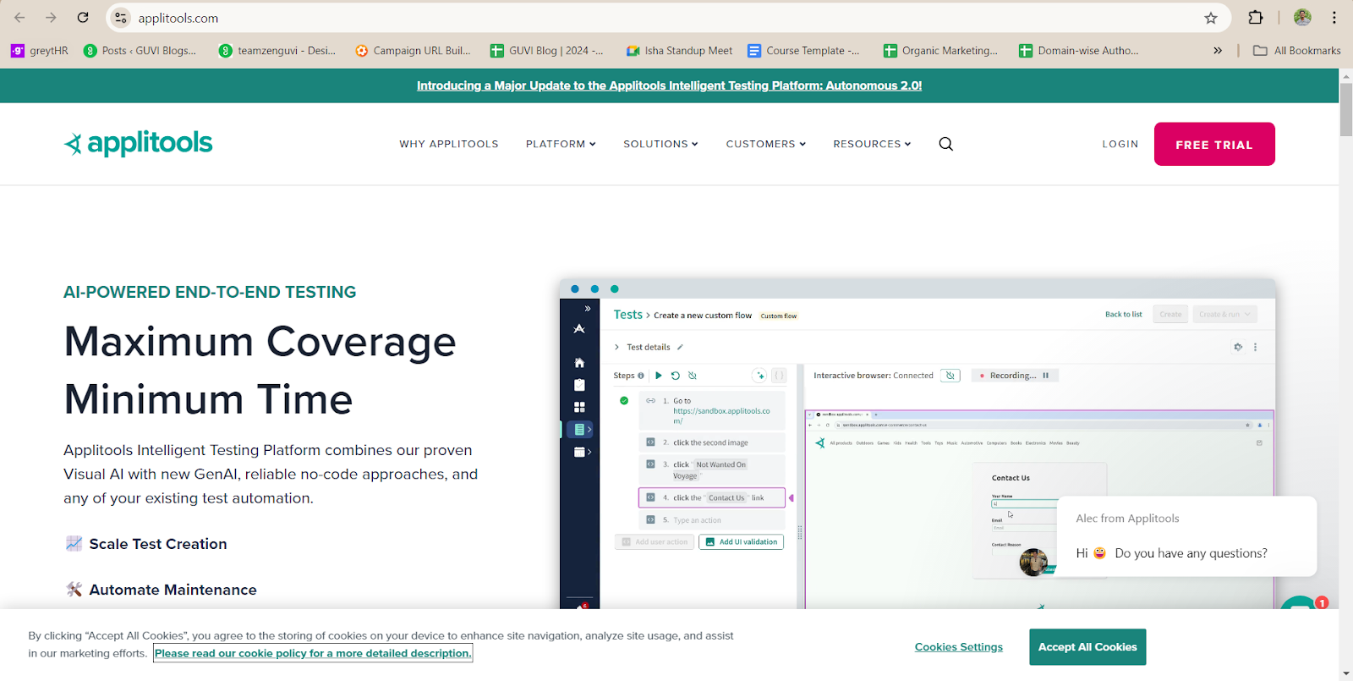
Task: Reload the page with the refresh icon
Action: [x=83, y=18]
